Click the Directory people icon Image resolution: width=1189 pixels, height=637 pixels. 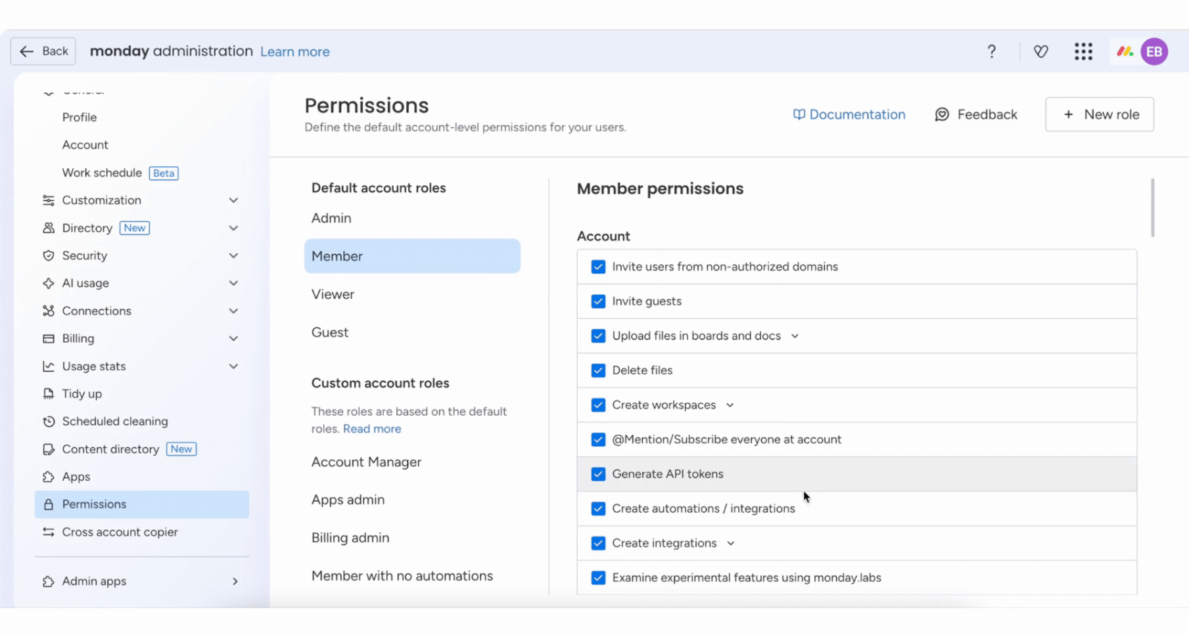(x=49, y=228)
